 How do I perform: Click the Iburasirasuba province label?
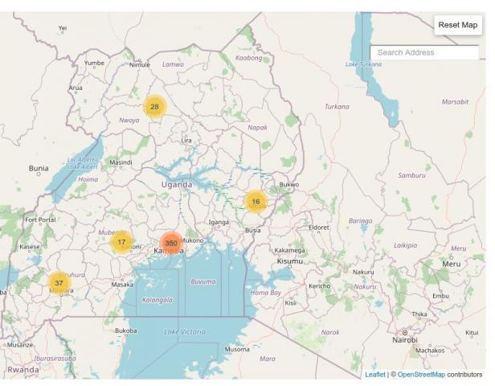[x=55, y=358]
